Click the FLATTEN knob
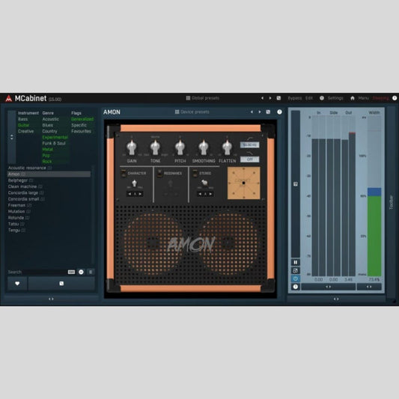This screenshot has height=399, width=399. tap(227, 147)
